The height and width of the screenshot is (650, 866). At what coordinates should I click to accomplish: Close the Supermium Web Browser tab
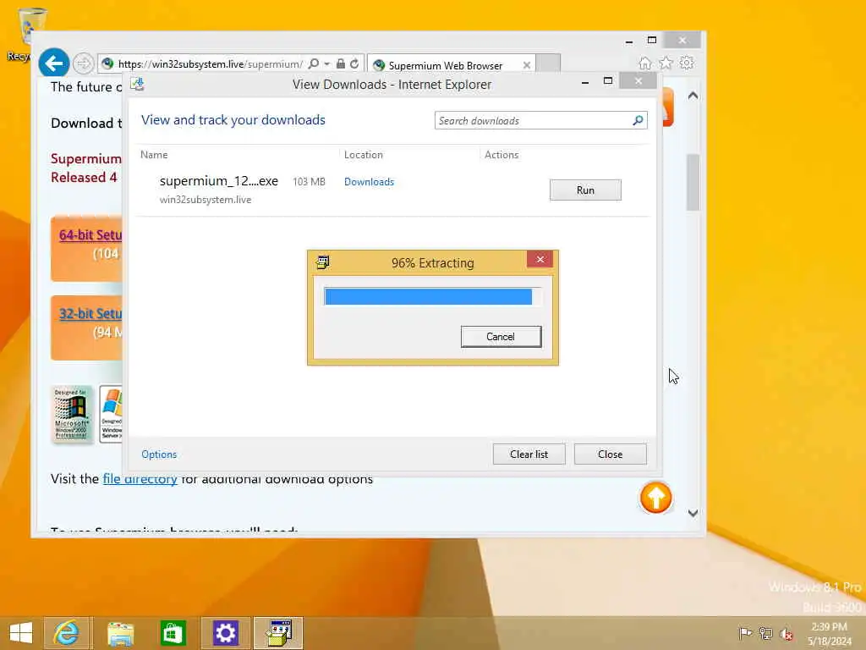tap(526, 65)
